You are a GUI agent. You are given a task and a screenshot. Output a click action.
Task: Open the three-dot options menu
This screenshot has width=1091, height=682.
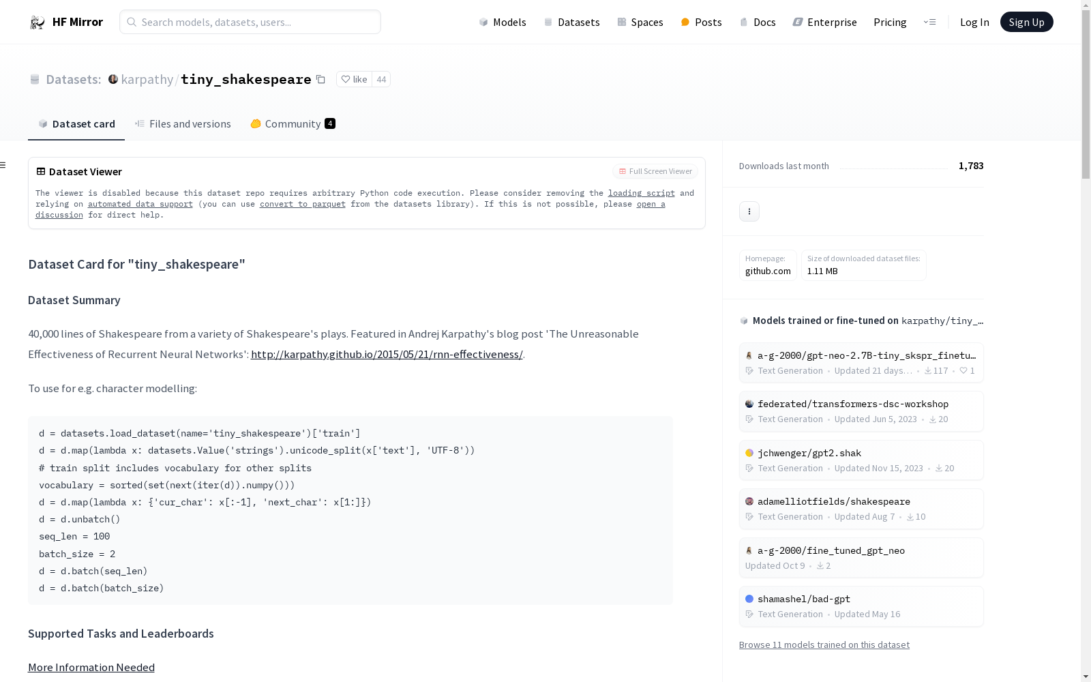[749, 211]
